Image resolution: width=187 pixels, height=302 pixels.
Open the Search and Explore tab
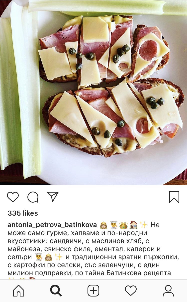coord(56,291)
